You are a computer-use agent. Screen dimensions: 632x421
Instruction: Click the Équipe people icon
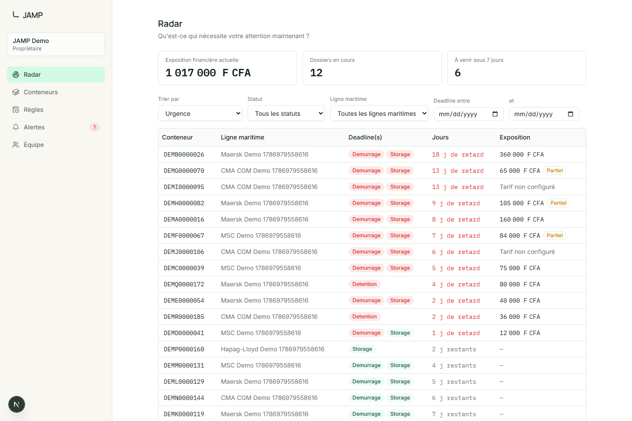point(16,145)
